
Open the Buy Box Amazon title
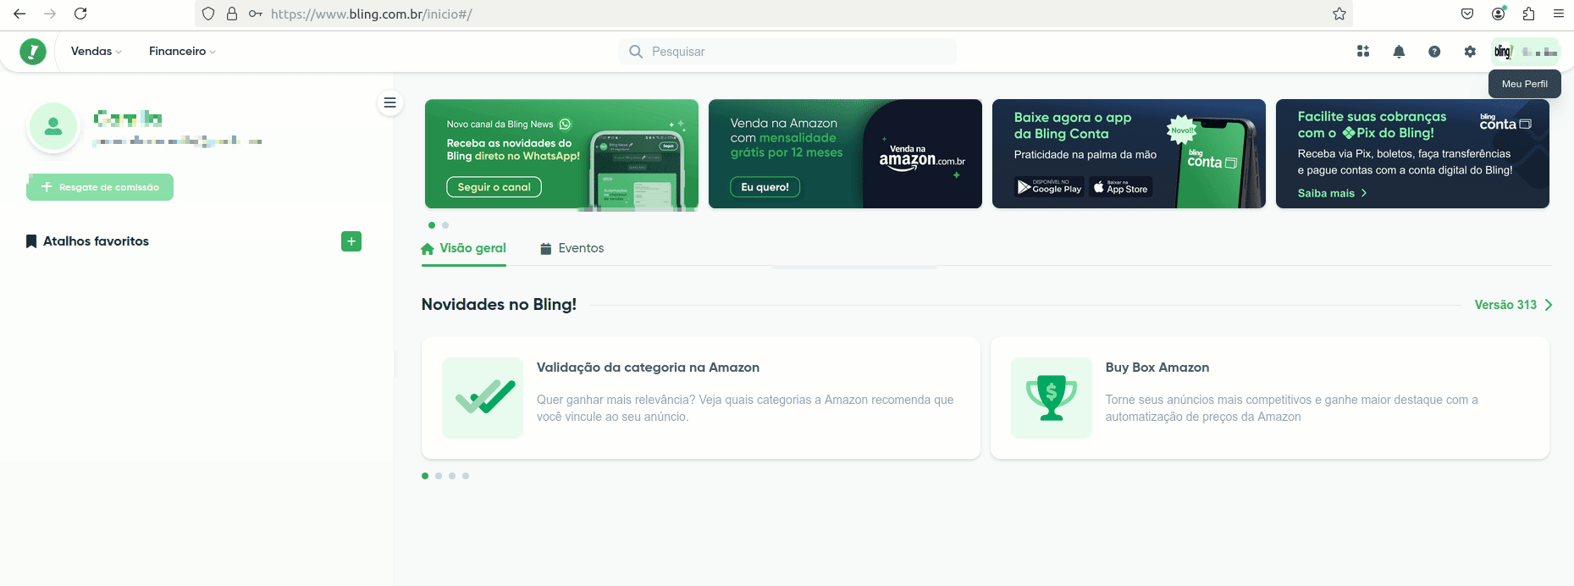(1157, 368)
